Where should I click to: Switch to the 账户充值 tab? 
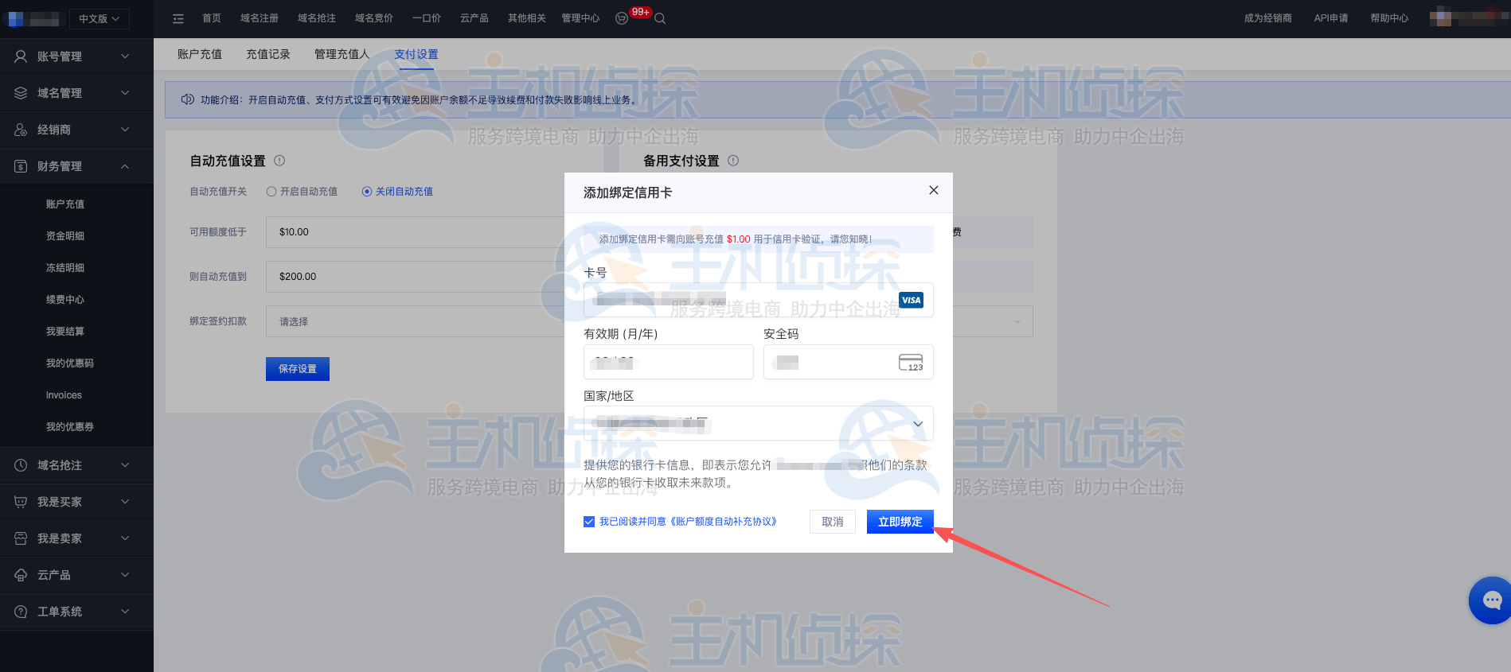click(200, 54)
